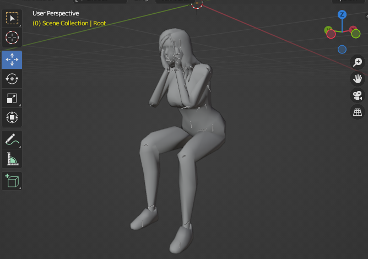368x259 pixels.
Task: Toggle perspective/orthographic grid icon
Action: (x=358, y=112)
